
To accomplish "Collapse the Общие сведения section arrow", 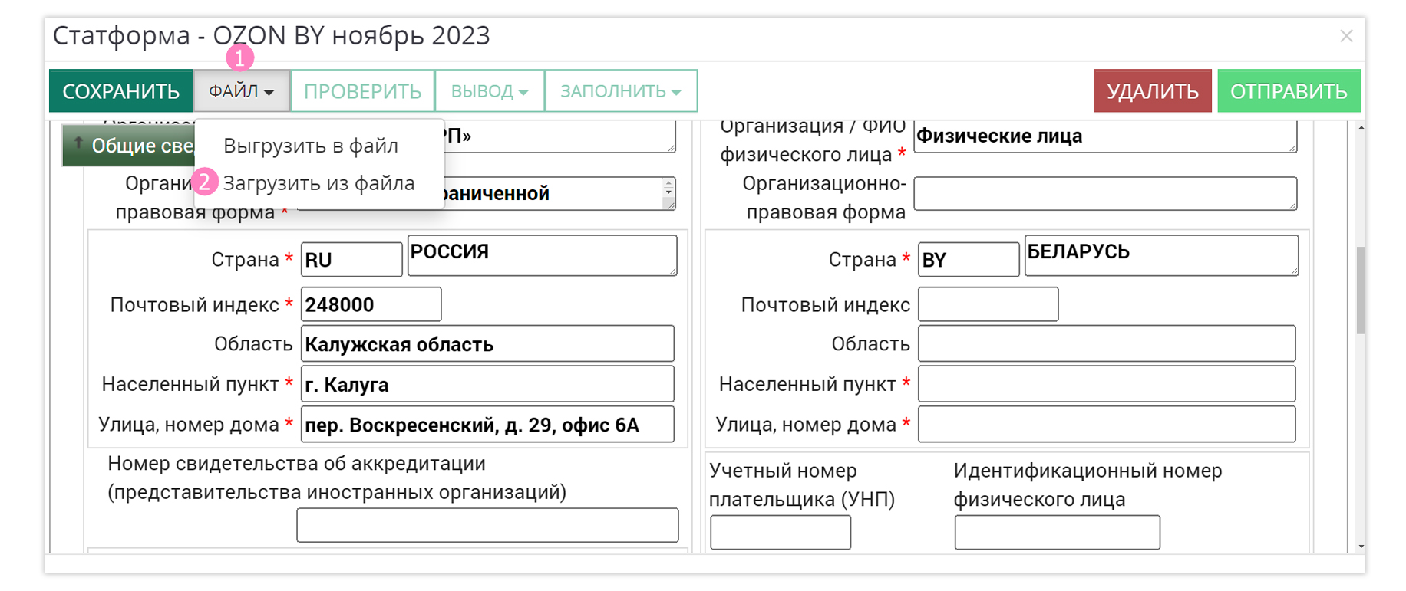I will click(x=78, y=143).
